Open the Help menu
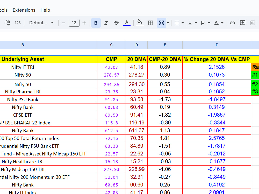 coord(45,10)
